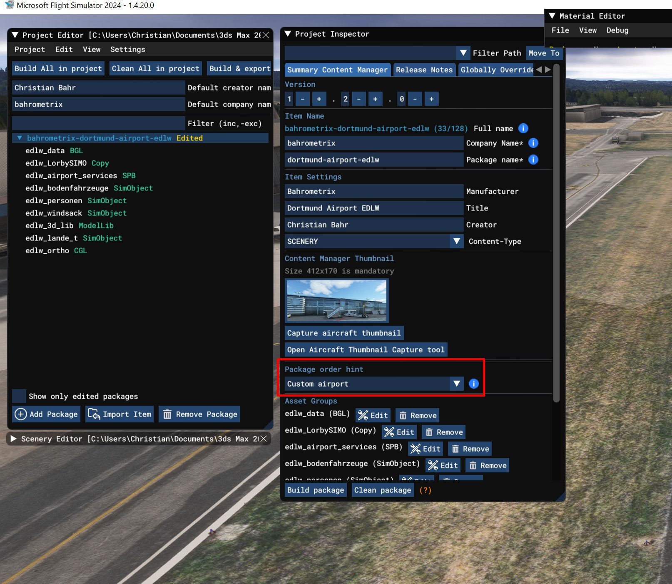Click the Filter (inc,-exc) input field
672x584 pixels.
tap(98, 123)
